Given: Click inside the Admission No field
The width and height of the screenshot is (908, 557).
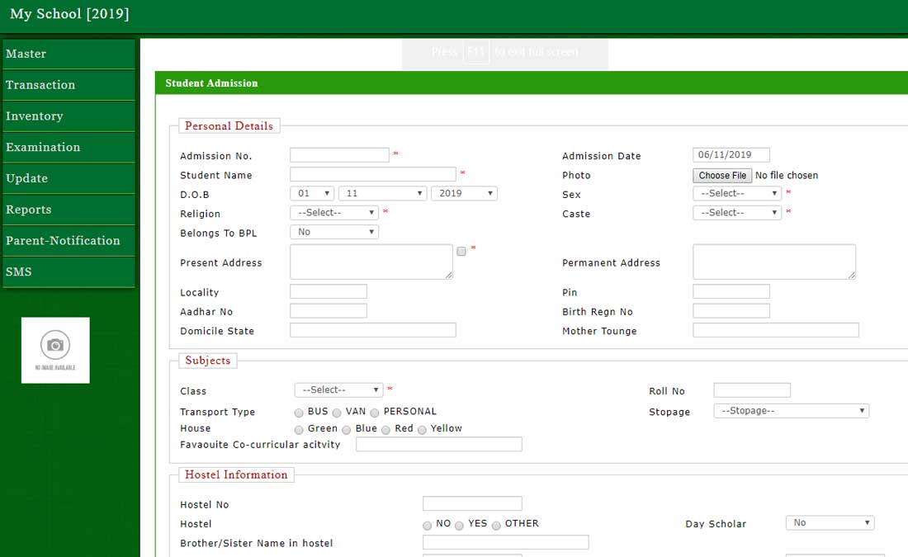Looking at the screenshot, I should click(x=338, y=154).
